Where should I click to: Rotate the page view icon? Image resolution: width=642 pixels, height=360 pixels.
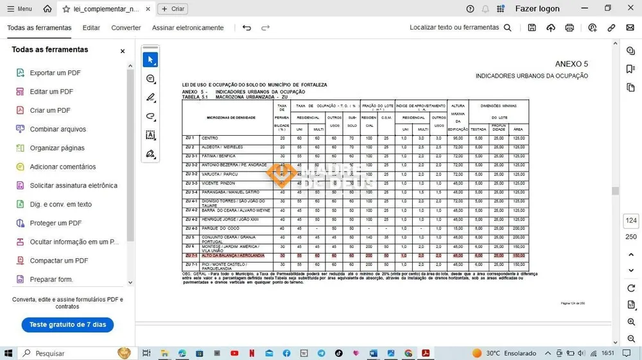tap(631, 288)
